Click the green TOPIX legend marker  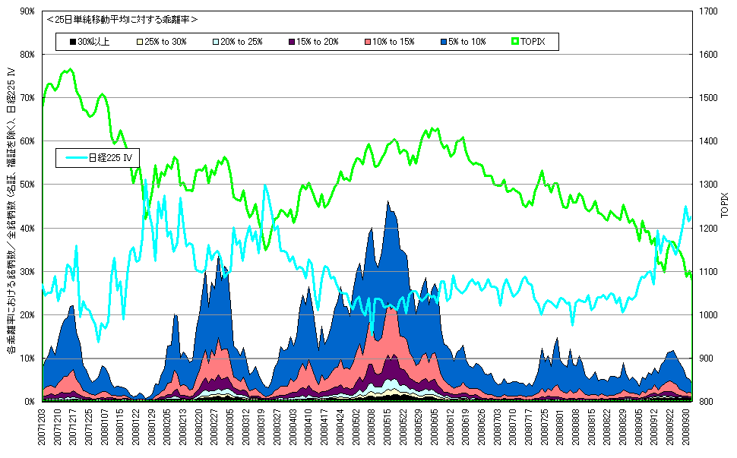click(x=515, y=42)
